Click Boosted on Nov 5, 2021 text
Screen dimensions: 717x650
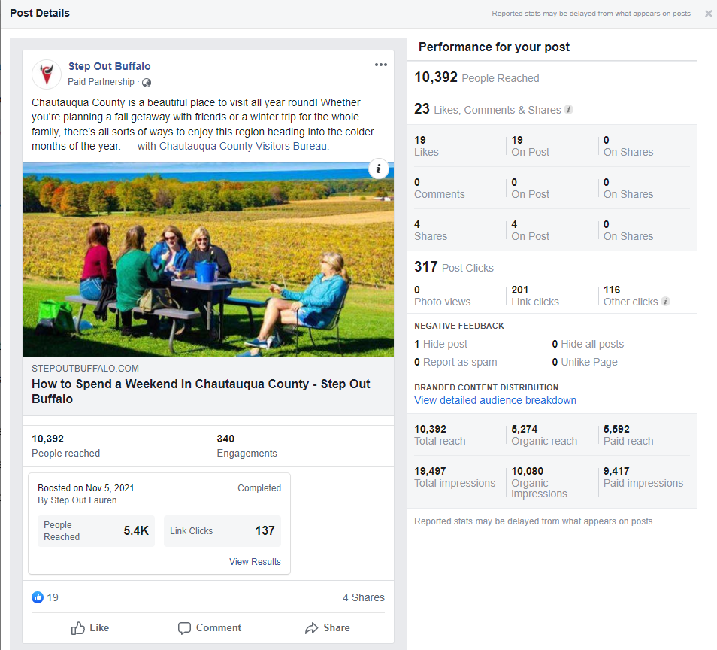[x=86, y=488]
